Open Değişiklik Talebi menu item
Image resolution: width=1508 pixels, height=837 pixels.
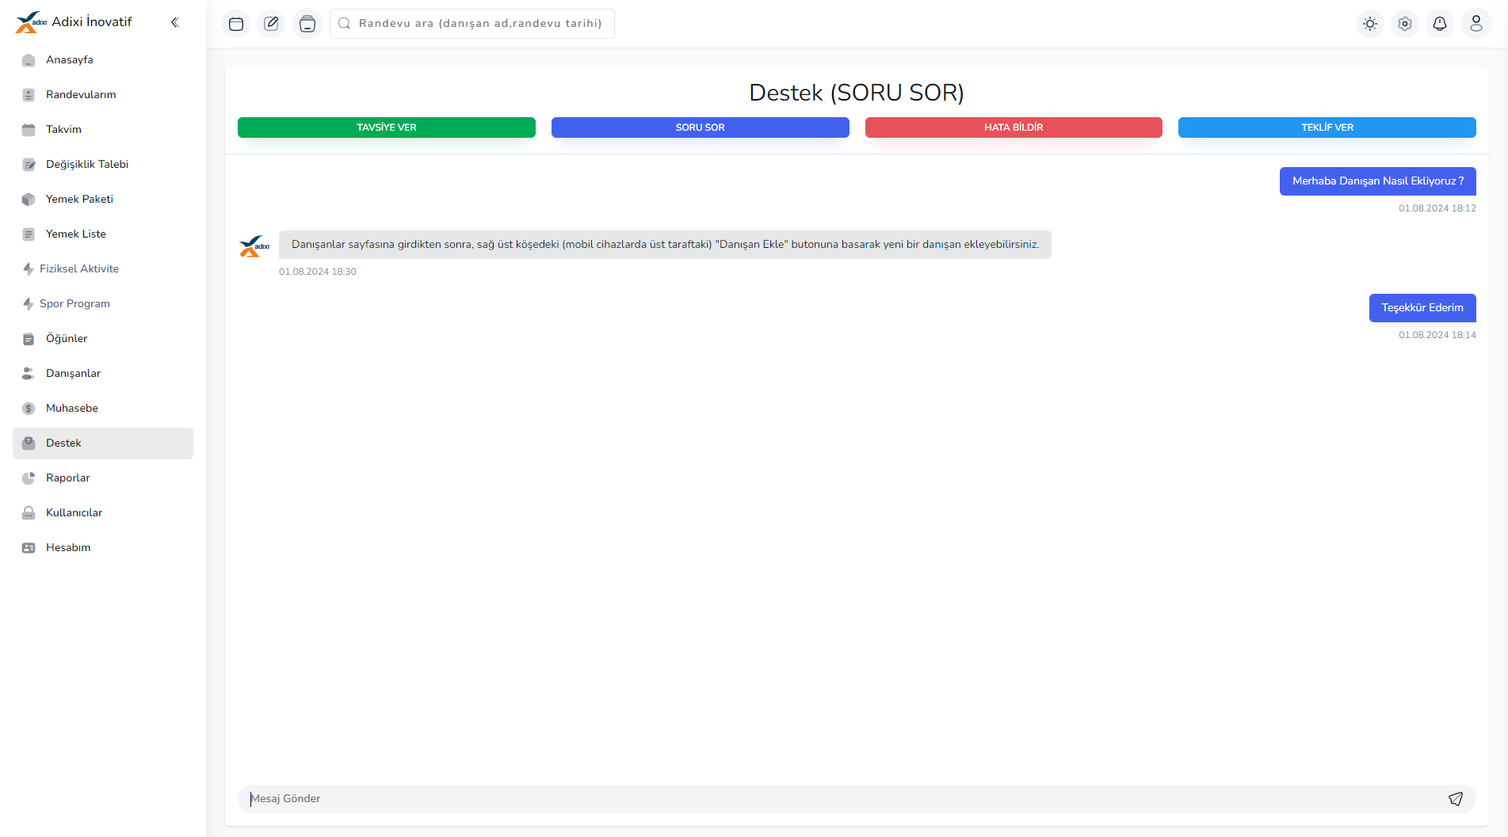[x=103, y=165]
